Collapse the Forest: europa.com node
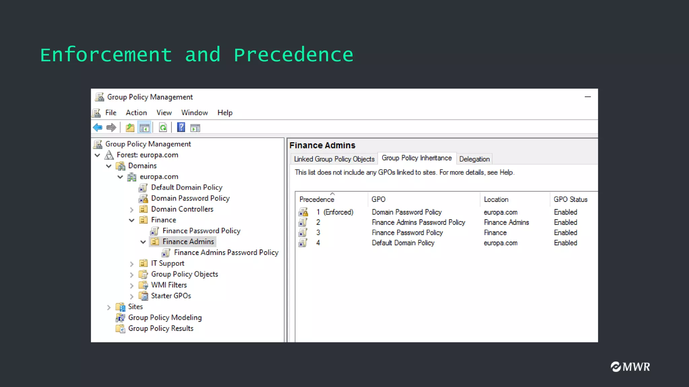Viewport: 689px width, 387px height. point(98,155)
